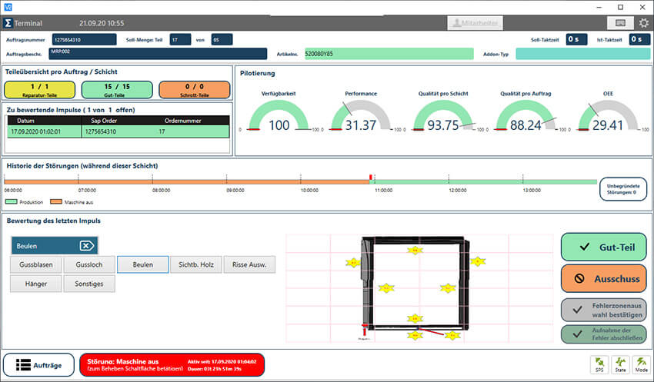This screenshot has height=382, width=654.
Task: Clear the Beulen selection with X icon
Action: 87,246
